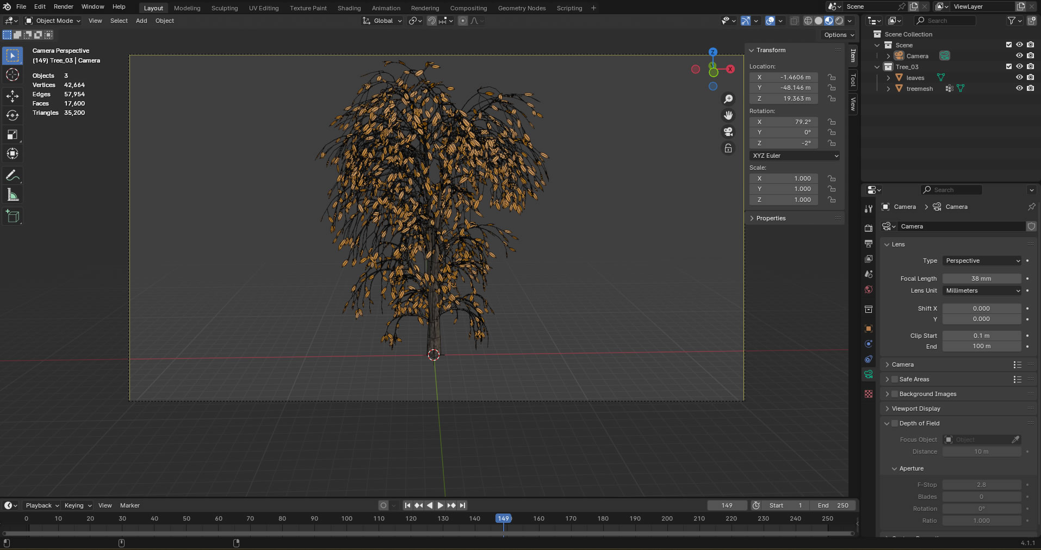Viewport: 1041px width, 550px height.
Task: Click the current frame 149 field
Action: [x=727, y=505]
